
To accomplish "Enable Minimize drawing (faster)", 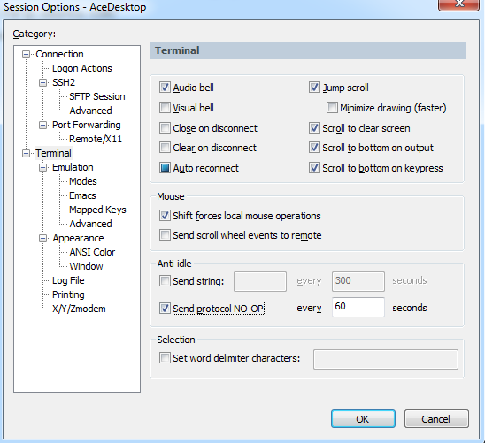I will coord(332,108).
